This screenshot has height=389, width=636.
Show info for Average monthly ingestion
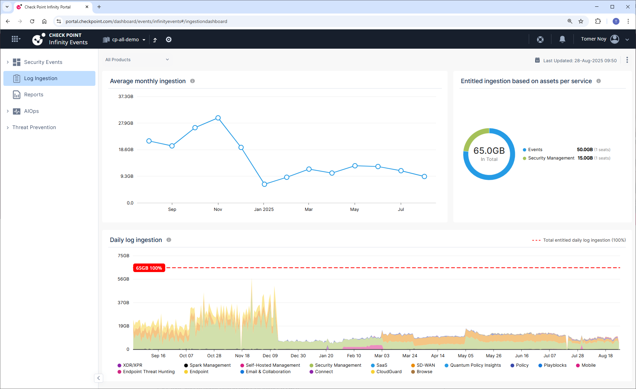(192, 81)
